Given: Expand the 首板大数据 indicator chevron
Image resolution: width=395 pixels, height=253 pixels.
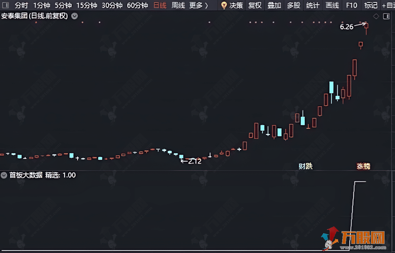Looking at the screenshot, I should [4, 175].
